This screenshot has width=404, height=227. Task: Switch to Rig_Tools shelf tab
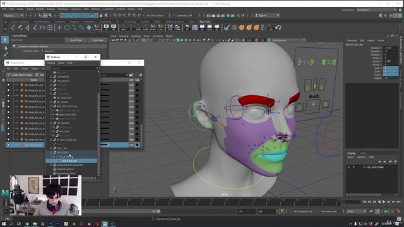tap(205, 21)
